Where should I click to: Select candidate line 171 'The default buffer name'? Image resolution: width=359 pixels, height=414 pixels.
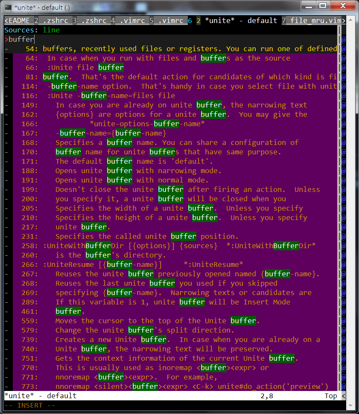(x=171, y=161)
